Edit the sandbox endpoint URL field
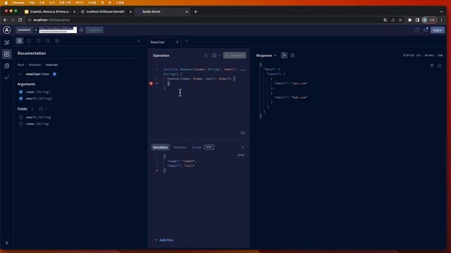451x253 pixels. pyautogui.click(x=58, y=30)
